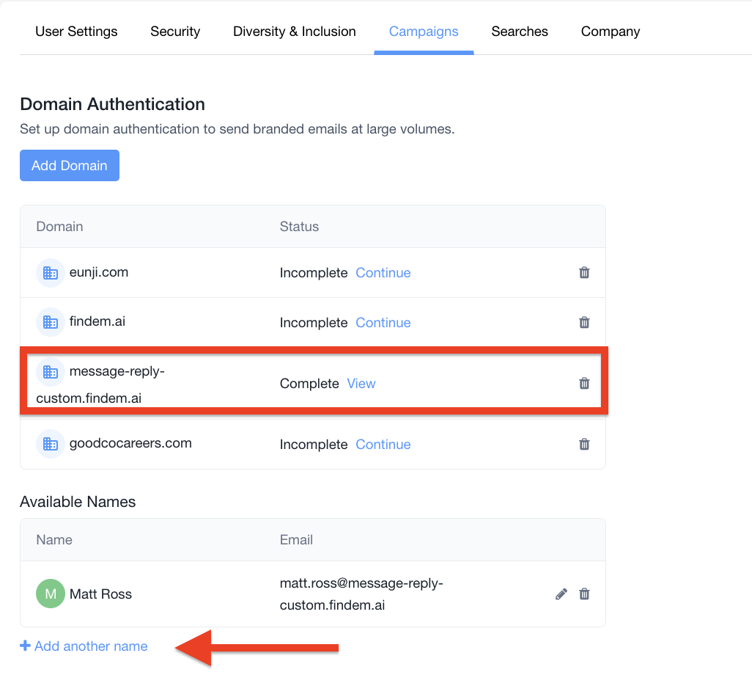Viewport: 752px width, 697px height.
Task: View the completed message-reply-custom.findem.ai domain
Action: tap(361, 384)
